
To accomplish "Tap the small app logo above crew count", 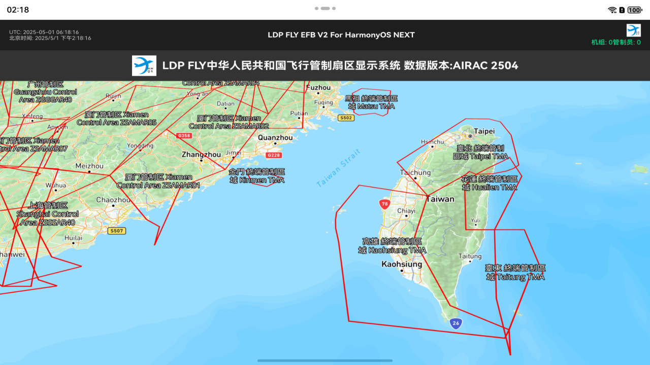I will pyautogui.click(x=633, y=30).
